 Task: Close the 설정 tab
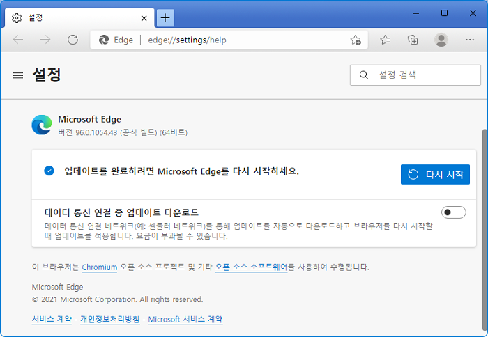144,18
